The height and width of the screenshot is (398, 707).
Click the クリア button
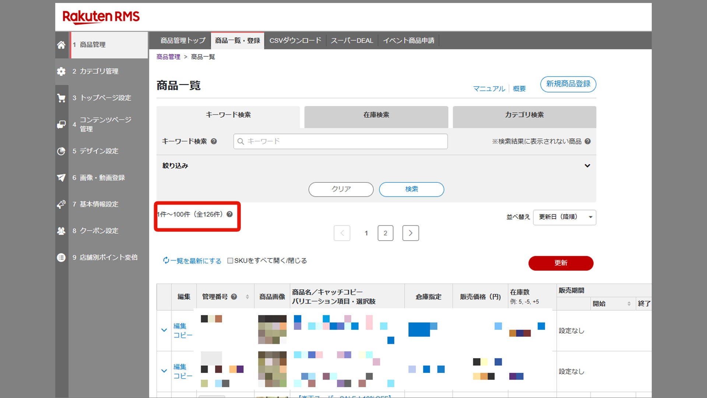341,189
